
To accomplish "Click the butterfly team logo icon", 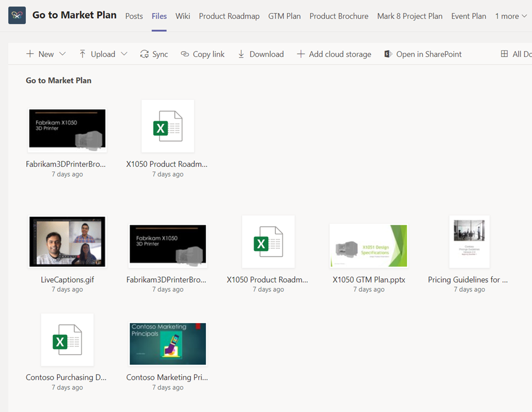I will [17, 15].
